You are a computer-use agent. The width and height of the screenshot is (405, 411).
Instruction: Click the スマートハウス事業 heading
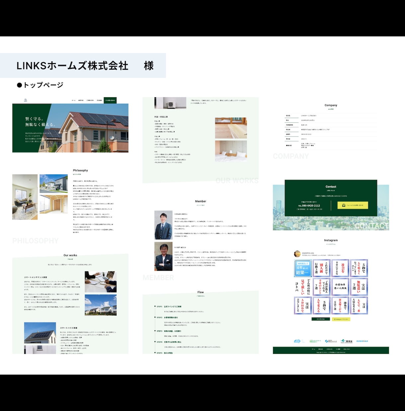click(x=69, y=328)
